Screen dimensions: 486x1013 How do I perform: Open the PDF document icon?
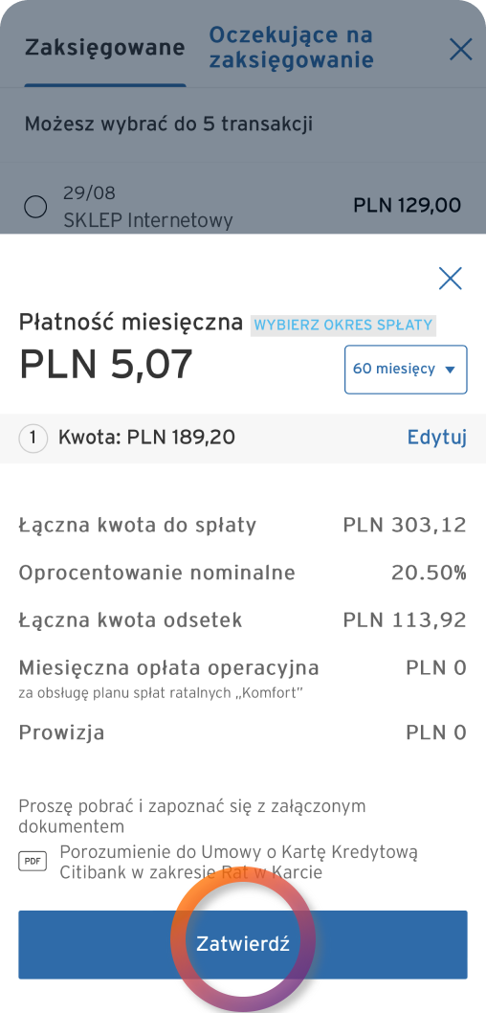pyautogui.click(x=33, y=861)
